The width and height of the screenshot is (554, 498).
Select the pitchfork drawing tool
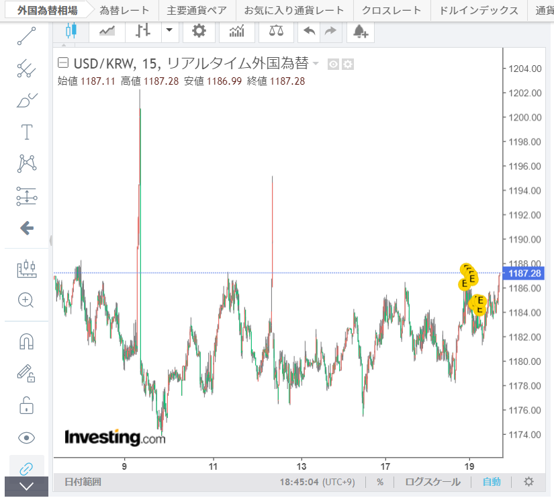point(27,68)
